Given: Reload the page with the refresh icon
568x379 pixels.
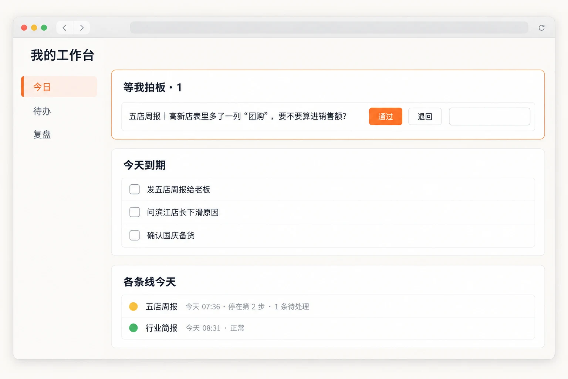Looking at the screenshot, I should pyautogui.click(x=542, y=28).
